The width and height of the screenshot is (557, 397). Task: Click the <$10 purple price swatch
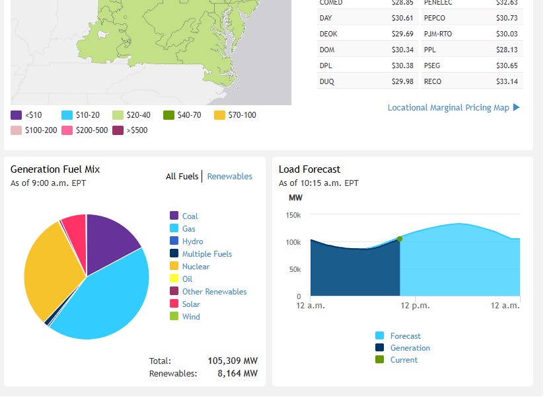[16, 114]
